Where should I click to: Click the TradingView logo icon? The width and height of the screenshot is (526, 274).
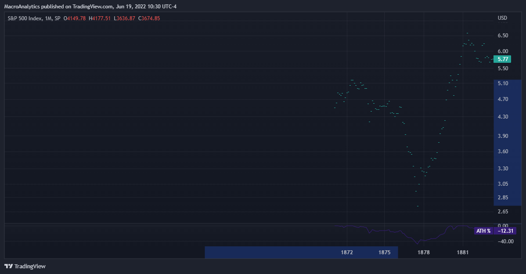click(9, 266)
